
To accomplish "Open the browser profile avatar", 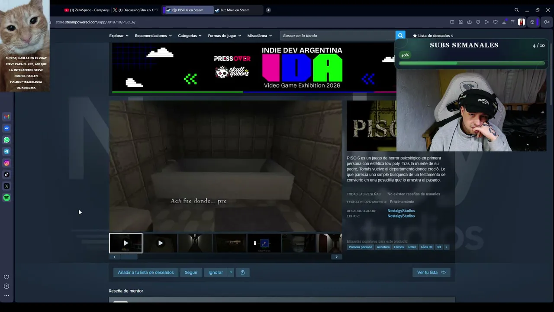I will tap(521, 22).
